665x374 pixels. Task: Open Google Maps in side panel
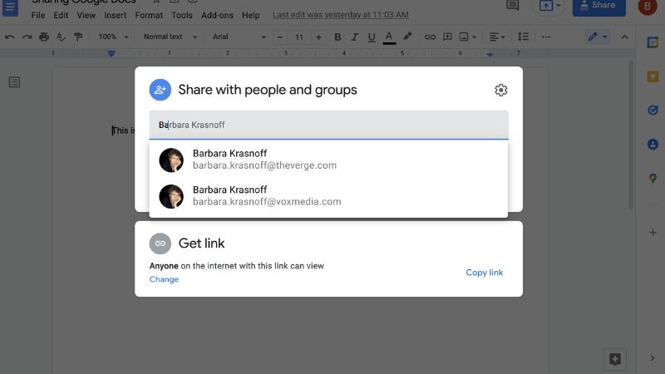pyautogui.click(x=653, y=178)
